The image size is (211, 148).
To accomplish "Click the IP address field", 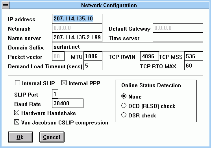I will (x=77, y=18).
